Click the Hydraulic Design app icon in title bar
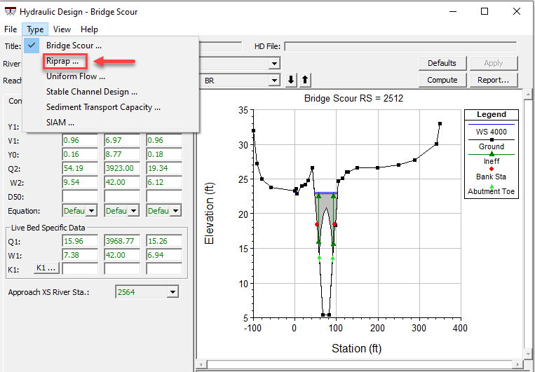Image resolution: width=535 pixels, height=372 pixels. tap(9, 12)
